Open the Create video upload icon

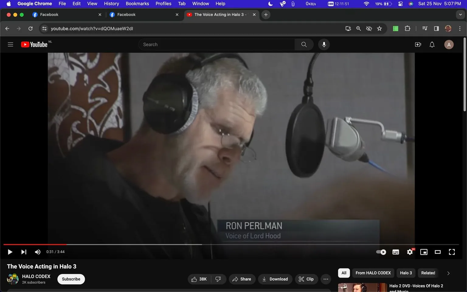[x=418, y=44]
